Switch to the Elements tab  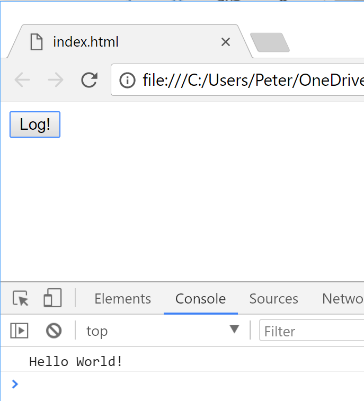pos(122,299)
